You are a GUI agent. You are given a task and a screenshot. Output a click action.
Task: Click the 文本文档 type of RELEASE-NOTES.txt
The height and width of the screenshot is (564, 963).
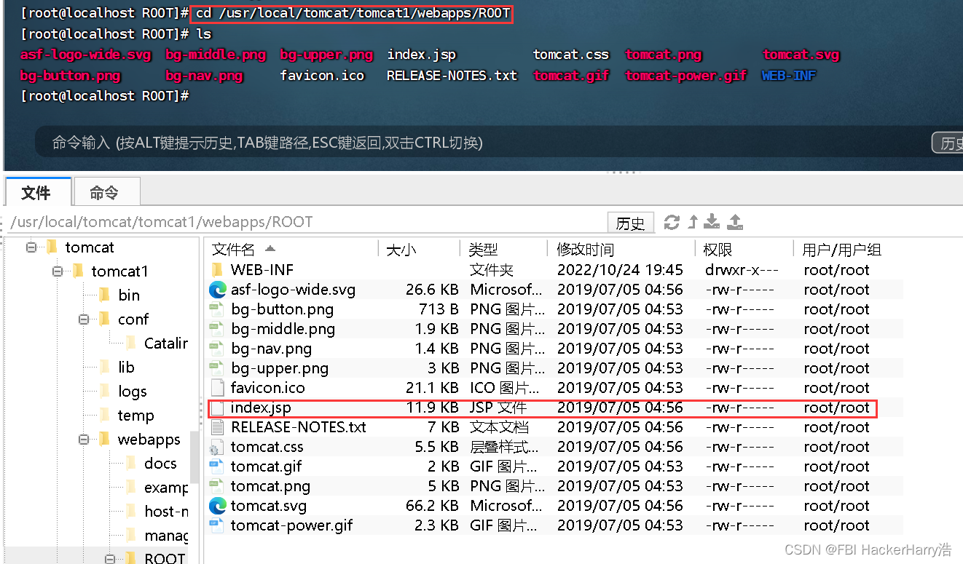pyautogui.click(x=500, y=427)
